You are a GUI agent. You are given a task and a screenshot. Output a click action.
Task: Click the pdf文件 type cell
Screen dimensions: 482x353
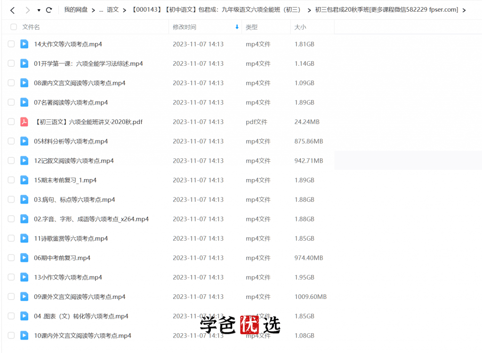pyautogui.click(x=257, y=122)
